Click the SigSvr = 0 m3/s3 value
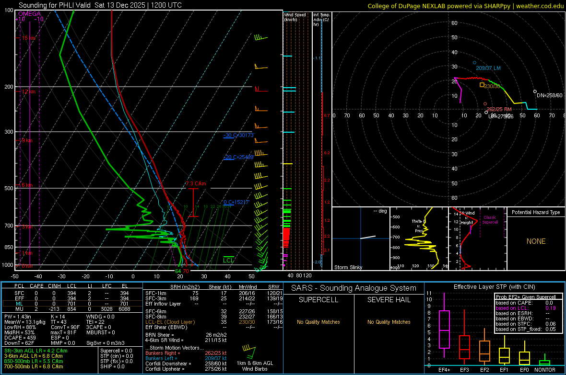 pos(106,343)
